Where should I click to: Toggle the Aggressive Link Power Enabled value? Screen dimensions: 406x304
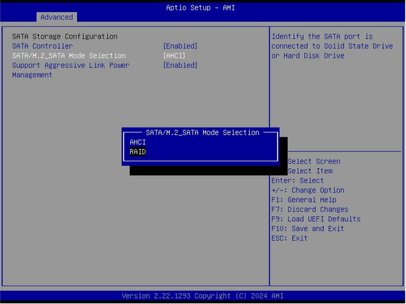pyautogui.click(x=180, y=65)
